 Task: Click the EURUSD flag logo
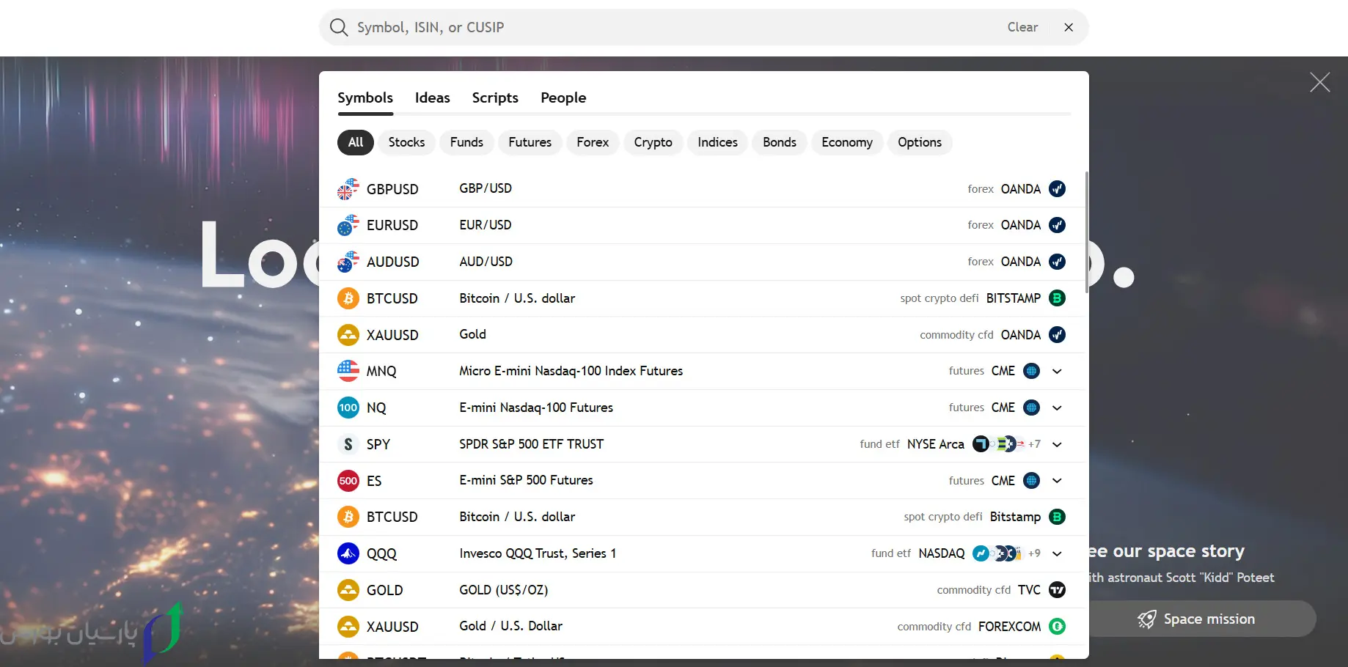348,225
